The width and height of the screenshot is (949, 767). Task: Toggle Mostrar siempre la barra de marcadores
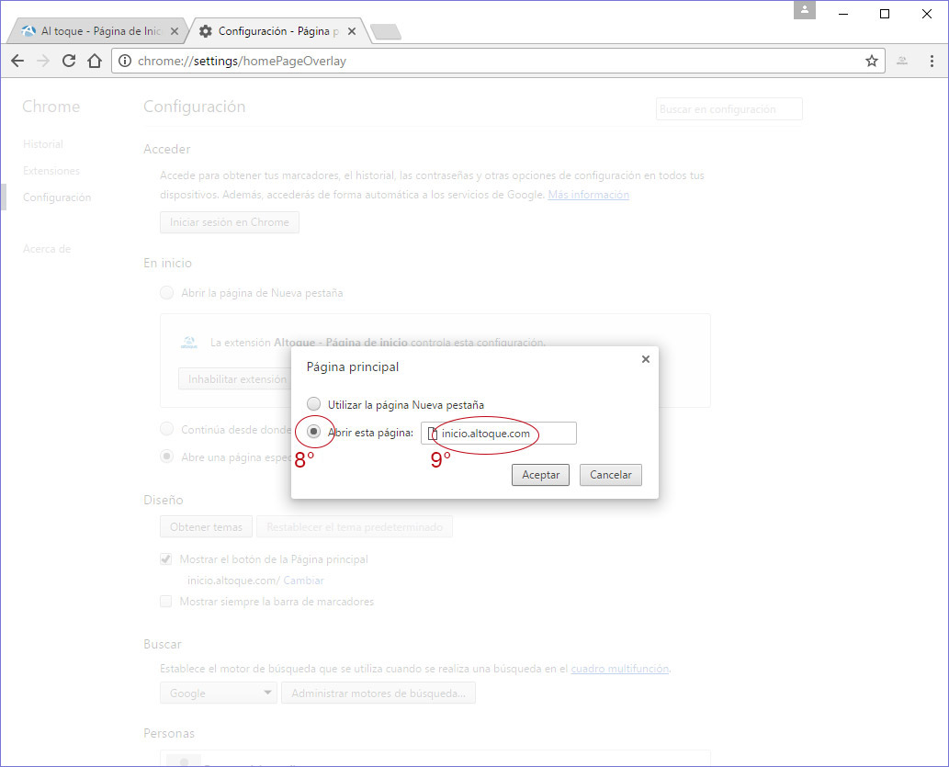(x=166, y=601)
